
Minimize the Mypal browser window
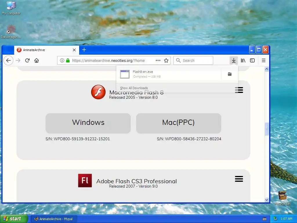[252, 50]
